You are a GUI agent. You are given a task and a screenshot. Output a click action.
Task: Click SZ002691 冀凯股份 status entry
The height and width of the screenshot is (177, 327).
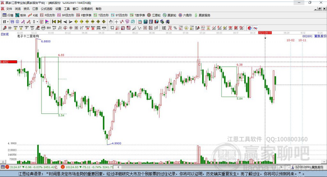[309, 167]
